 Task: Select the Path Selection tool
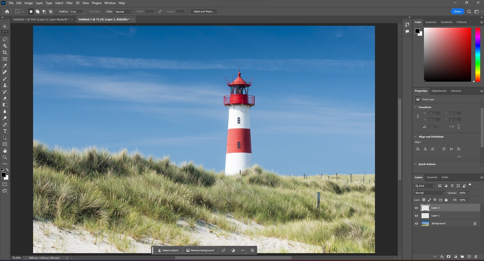pos(5,138)
